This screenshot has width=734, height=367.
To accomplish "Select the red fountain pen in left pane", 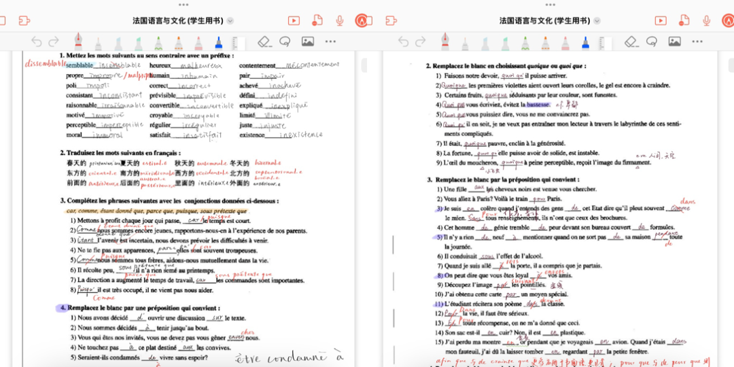I will point(77,40).
